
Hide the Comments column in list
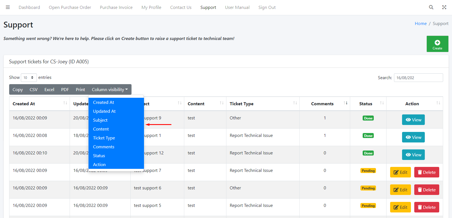(x=103, y=147)
